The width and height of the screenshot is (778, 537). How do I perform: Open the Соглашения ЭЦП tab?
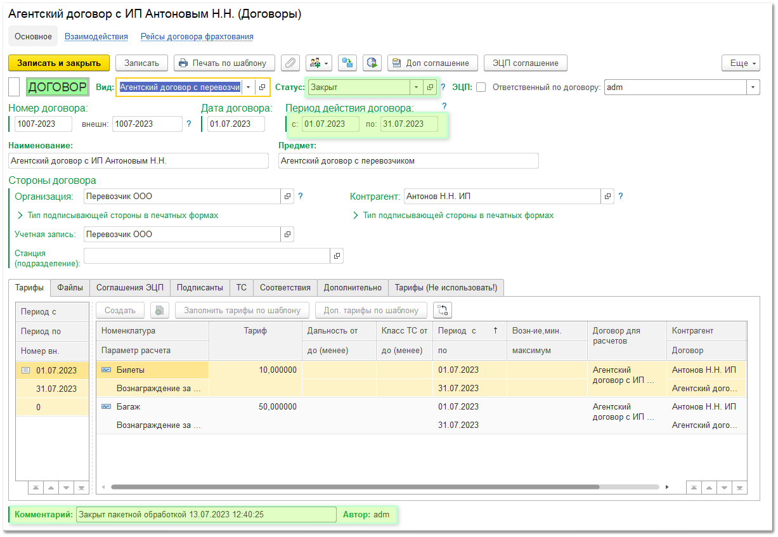pyautogui.click(x=129, y=288)
